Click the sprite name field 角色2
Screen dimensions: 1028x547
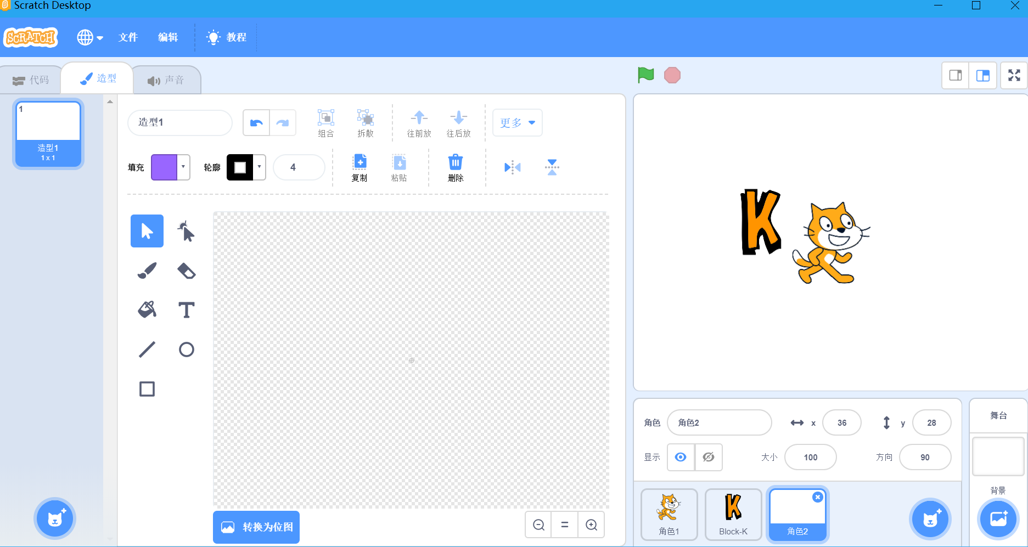[x=720, y=422]
